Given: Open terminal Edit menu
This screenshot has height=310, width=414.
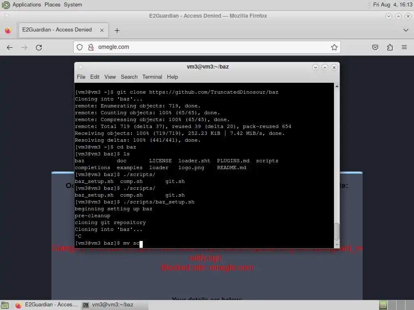Looking at the screenshot, I should [x=95, y=77].
